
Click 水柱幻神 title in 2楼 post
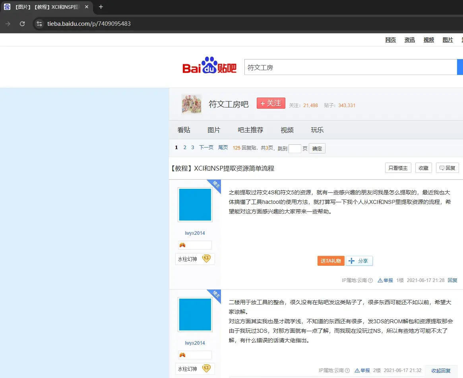coord(188,369)
